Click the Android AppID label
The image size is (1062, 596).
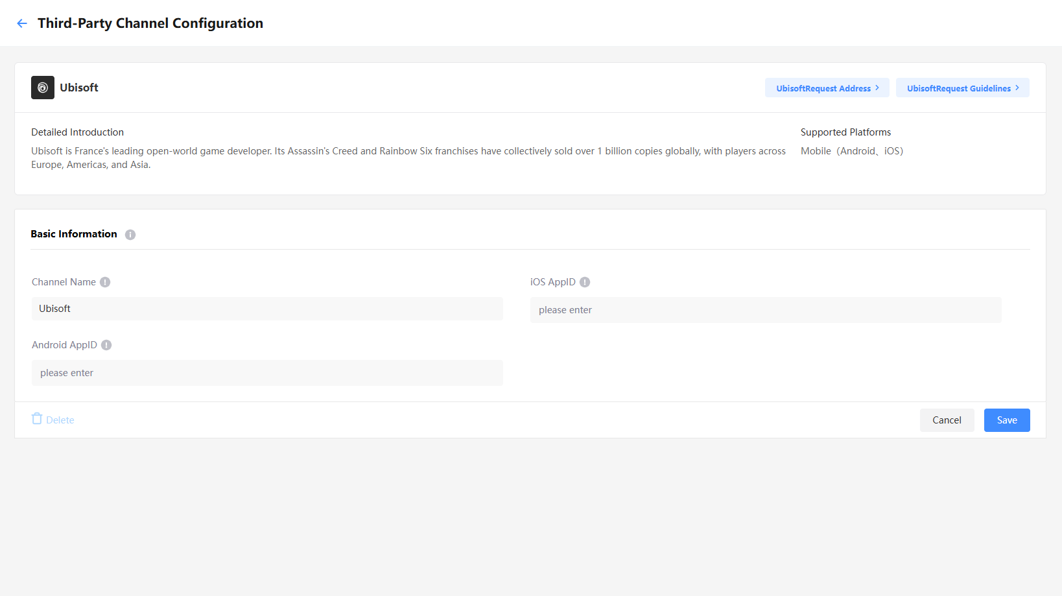click(x=64, y=345)
